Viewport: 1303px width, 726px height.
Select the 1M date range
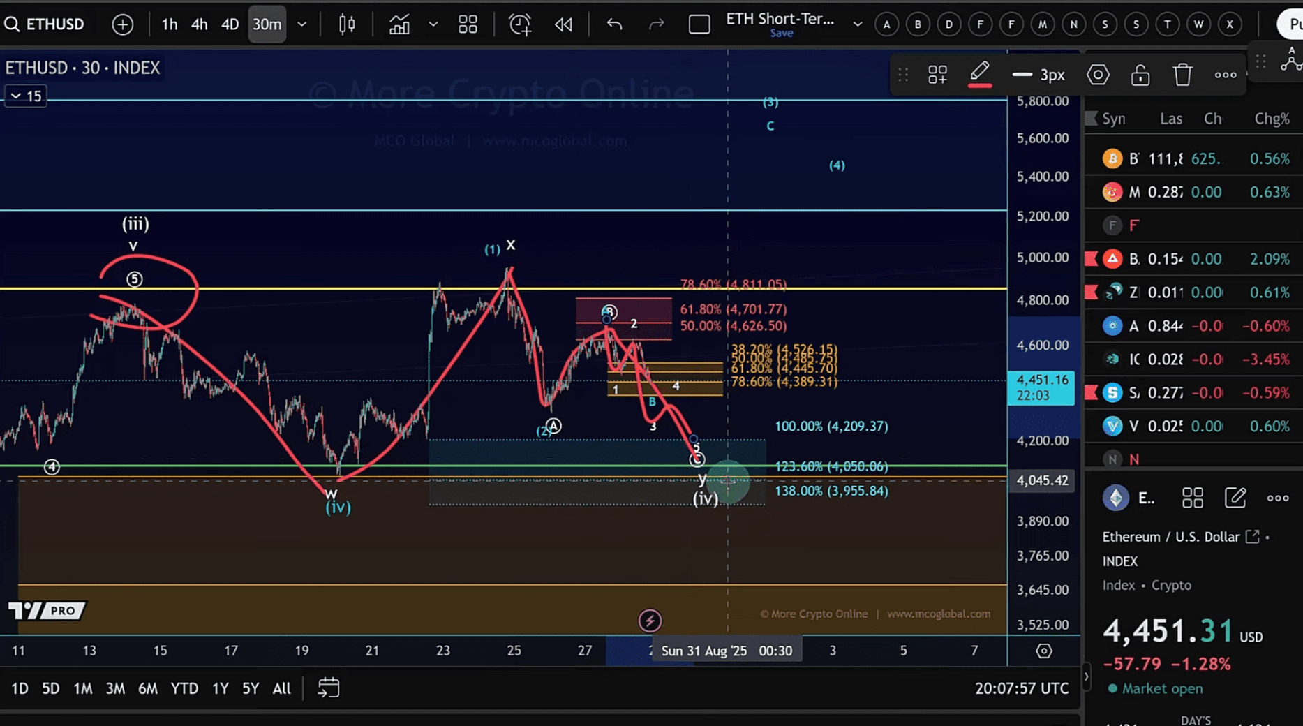click(x=82, y=688)
